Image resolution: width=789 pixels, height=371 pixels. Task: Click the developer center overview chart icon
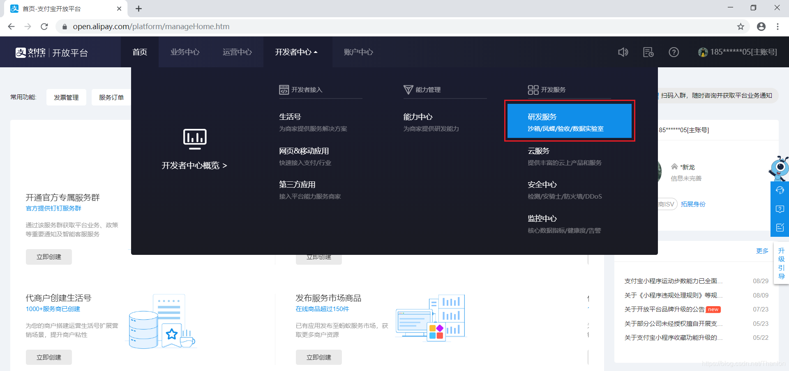195,139
